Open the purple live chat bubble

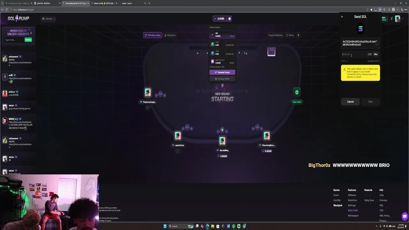tap(405, 216)
